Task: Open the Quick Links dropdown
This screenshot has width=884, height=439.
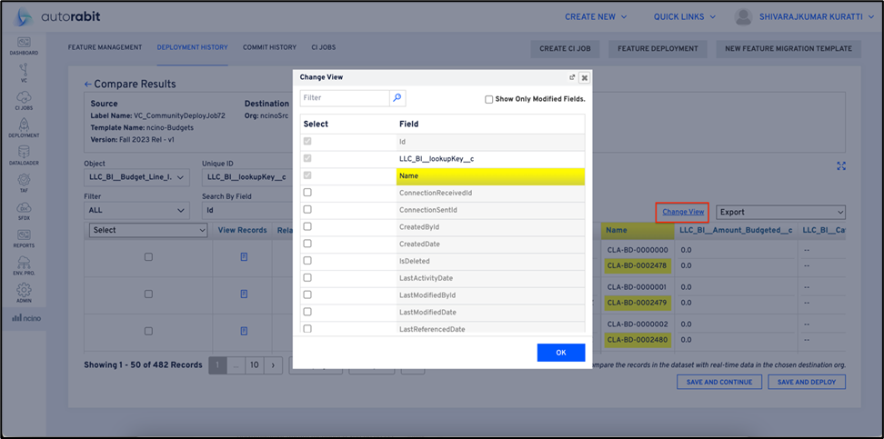Action: coord(684,16)
